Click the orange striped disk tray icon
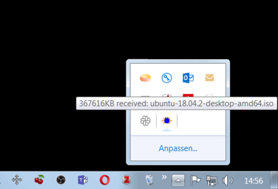Image resolution: width=278 pixels, height=189 pixels. click(x=145, y=78)
